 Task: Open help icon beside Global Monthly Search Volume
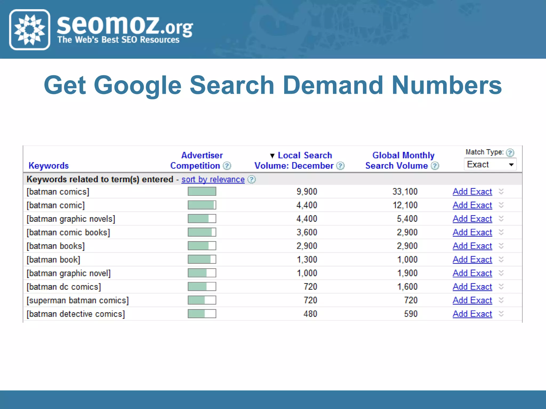point(435,166)
